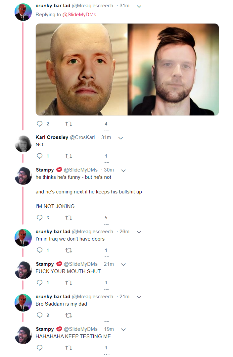Expand Karl Crossley's tweet options chevron
The height and width of the screenshot is (357, 233).
coord(120,138)
